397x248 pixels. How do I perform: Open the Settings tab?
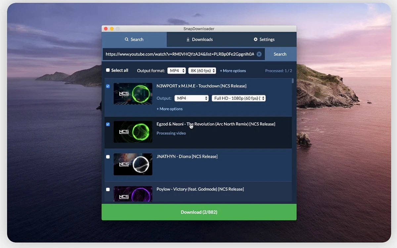point(264,39)
